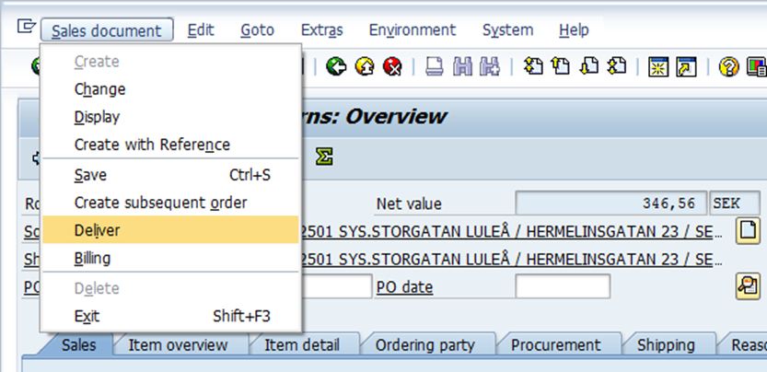Viewport: 767px width, 372px height.
Task: Click the yellow Help question mark icon
Action: point(729,67)
